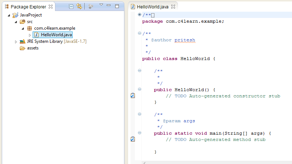Collapse the src folder node
This screenshot has width=292, height=164.
16,22
